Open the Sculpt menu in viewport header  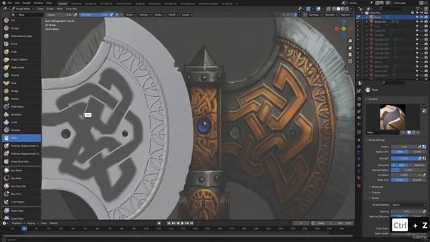50,9
